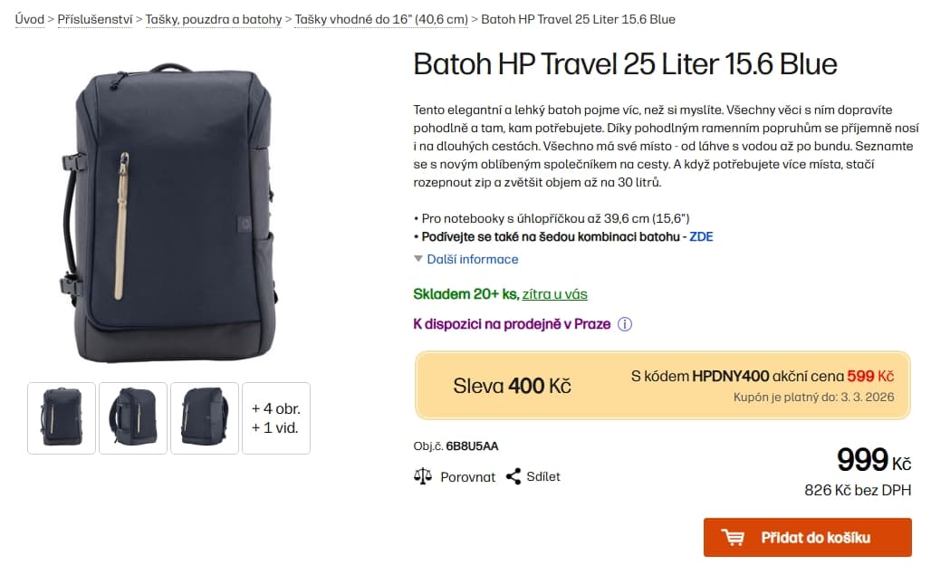Click the disclosure triangle before Další informace
The height and width of the screenshot is (575, 931).
tap(417, 259)
